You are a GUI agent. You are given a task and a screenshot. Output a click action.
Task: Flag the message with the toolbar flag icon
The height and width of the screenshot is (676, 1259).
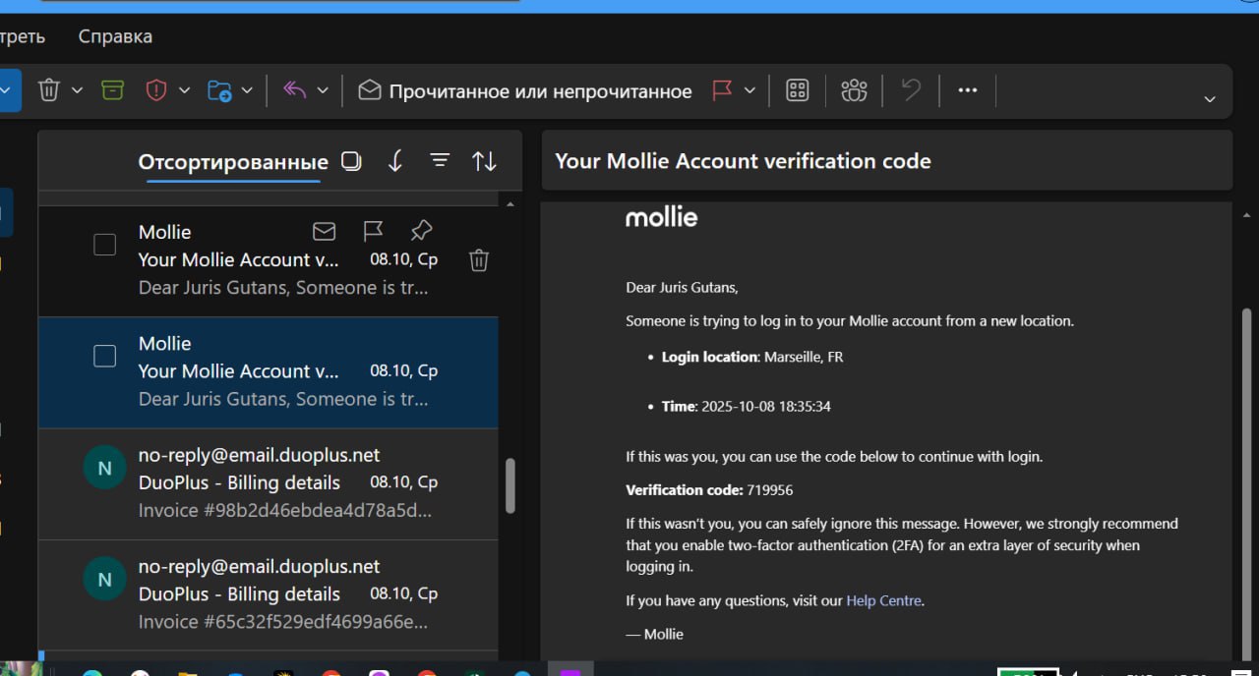(722, 90)
